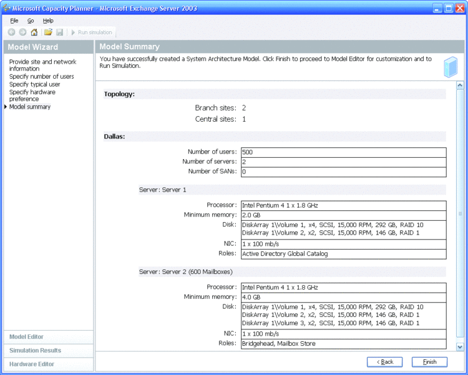Click Run simulation in toolbar
This screenshot has width=468, height=375.
pyautogui.click(x=91, y=32)
